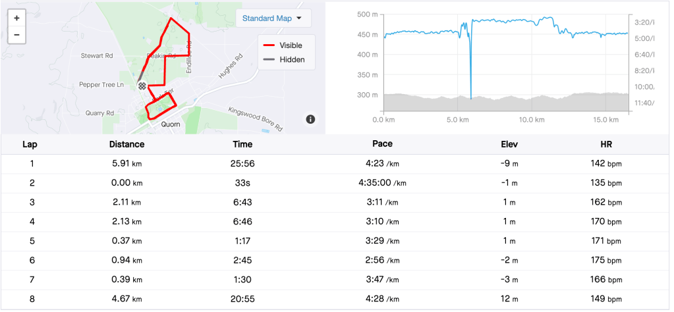Click the map info attribution icon

pos(310,119)
